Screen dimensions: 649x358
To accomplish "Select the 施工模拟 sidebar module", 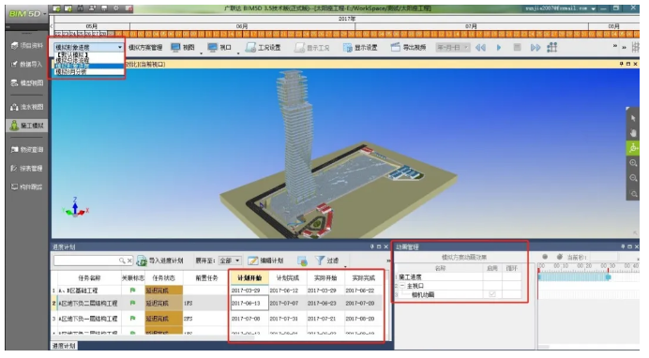I will 27,126.
